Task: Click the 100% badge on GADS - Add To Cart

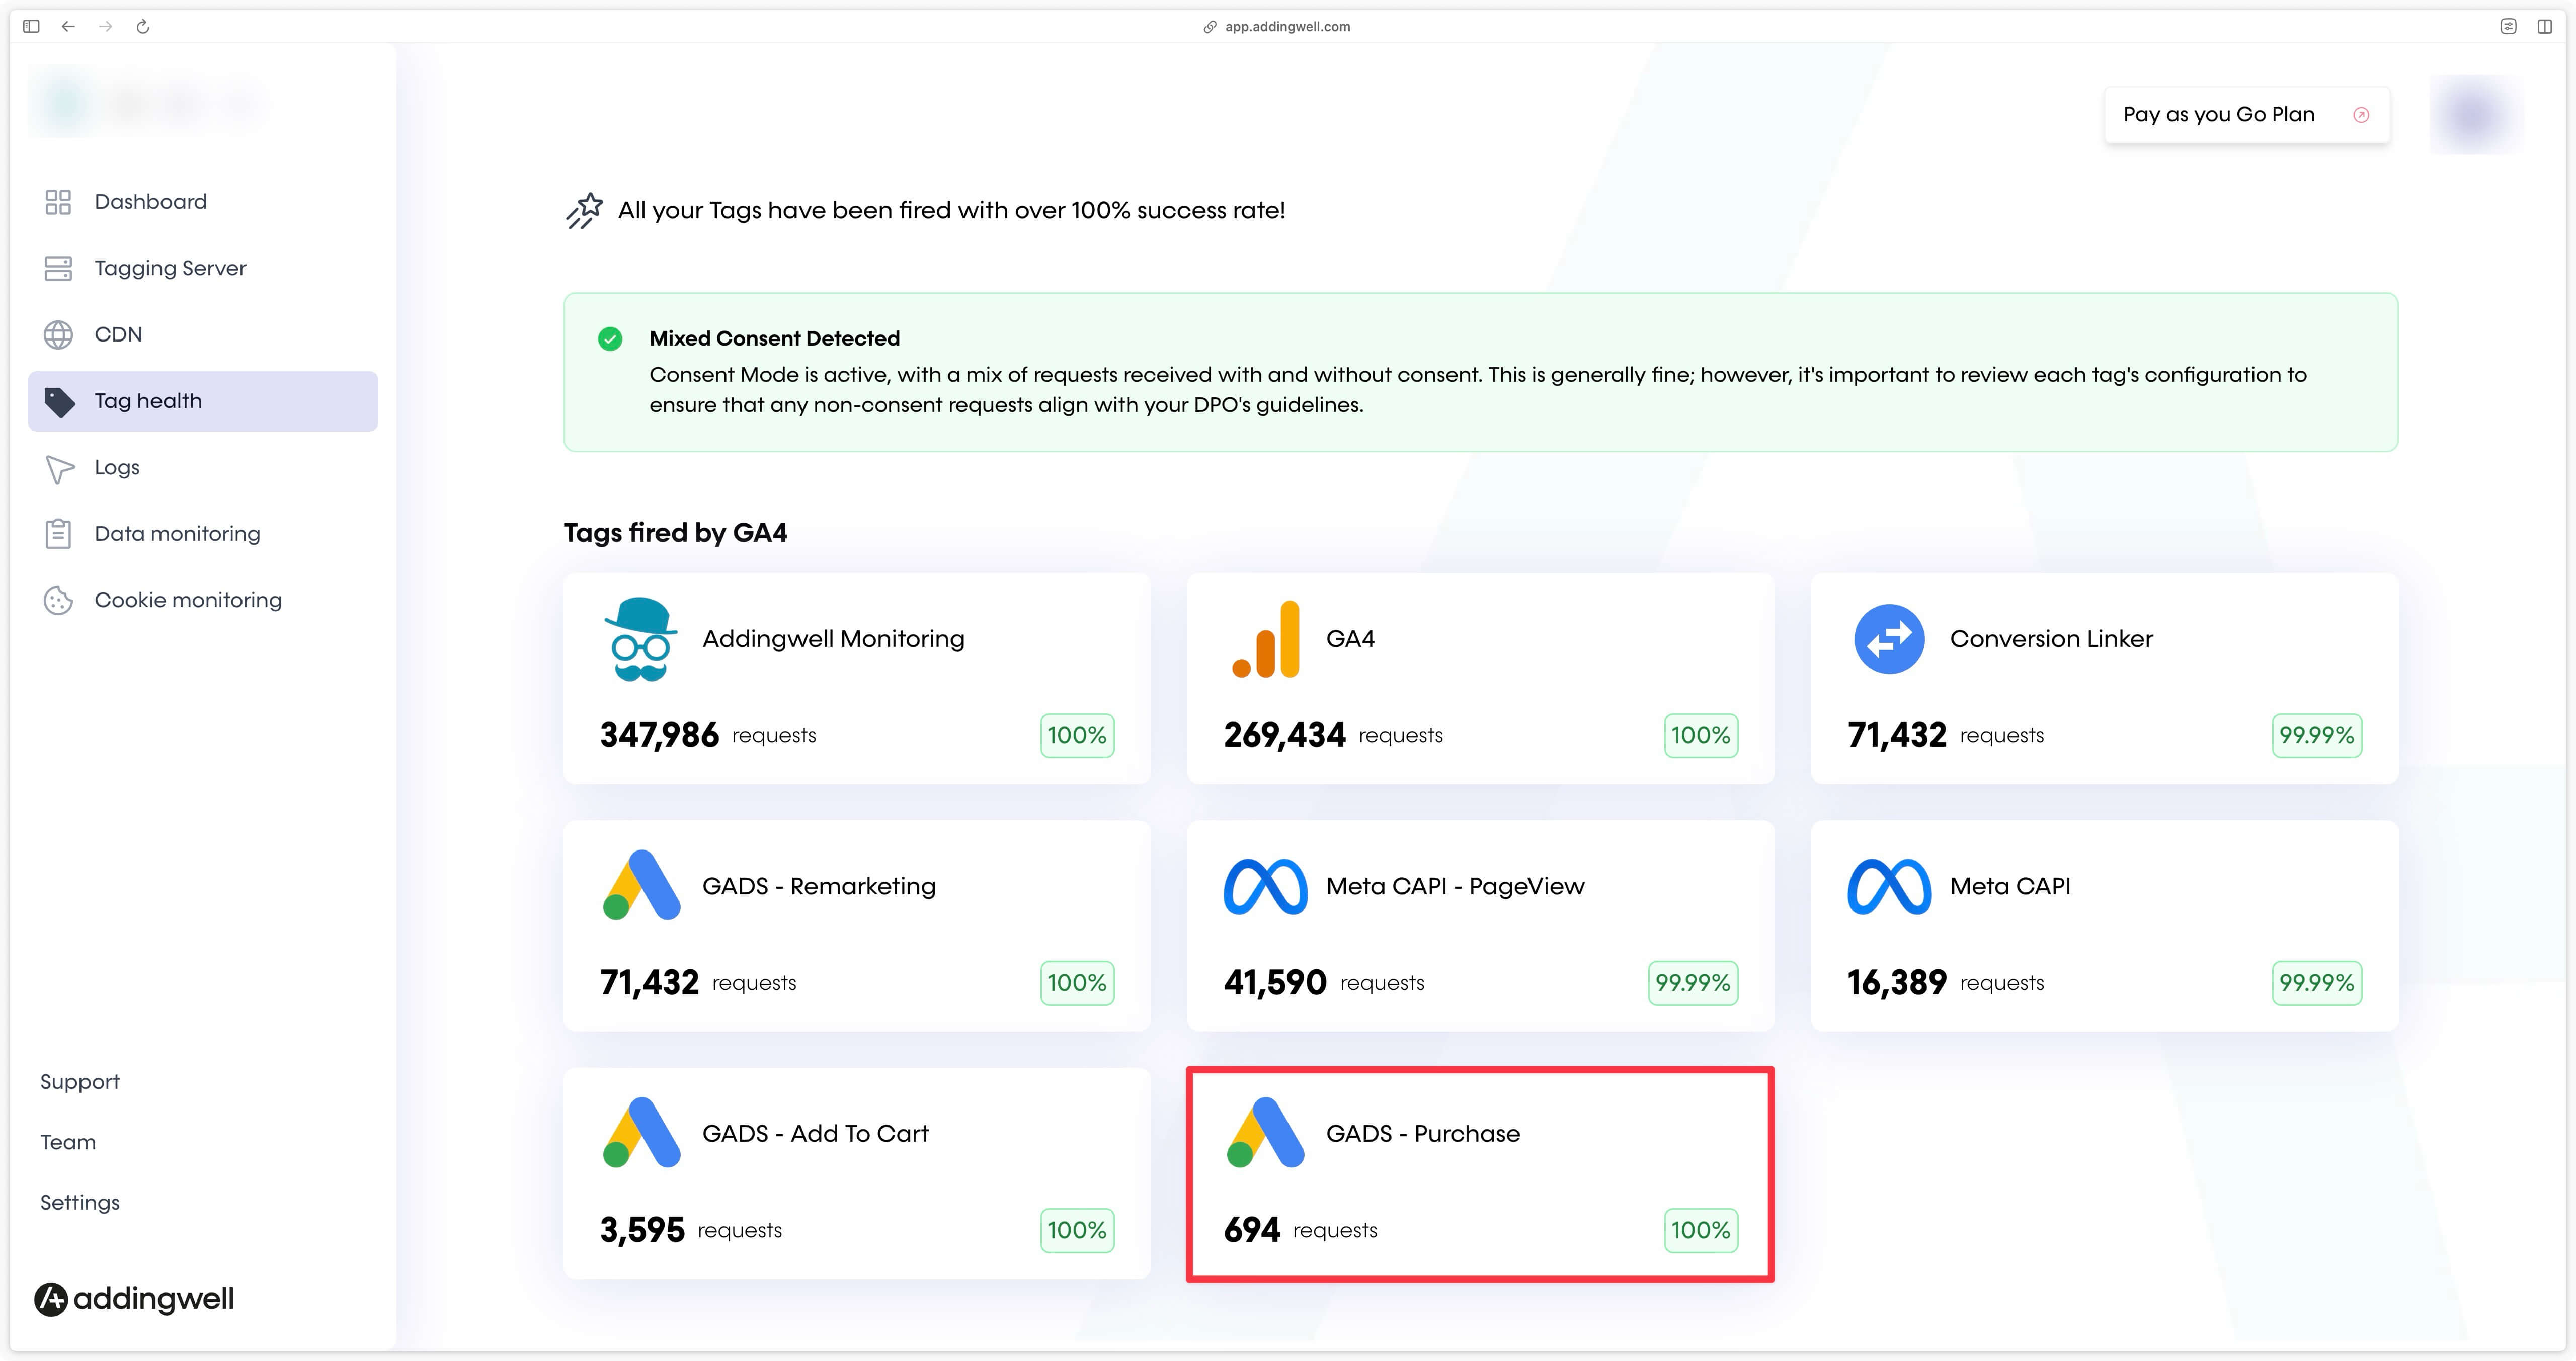Action: point(1077,1230)
